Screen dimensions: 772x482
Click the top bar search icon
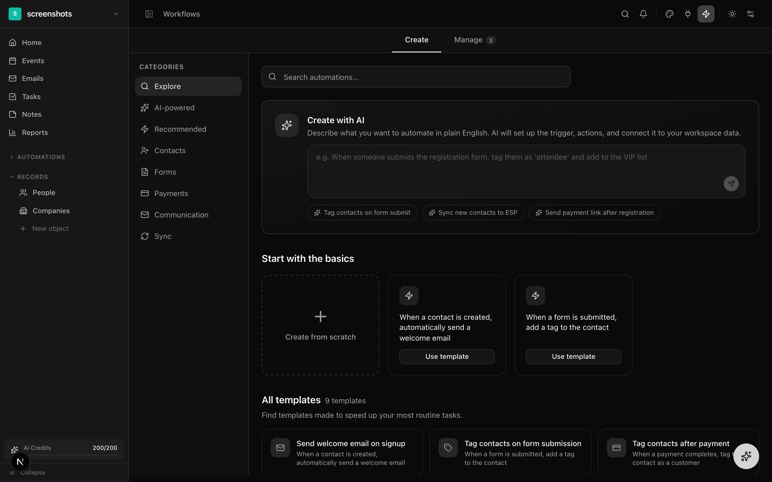click(625, 14)
